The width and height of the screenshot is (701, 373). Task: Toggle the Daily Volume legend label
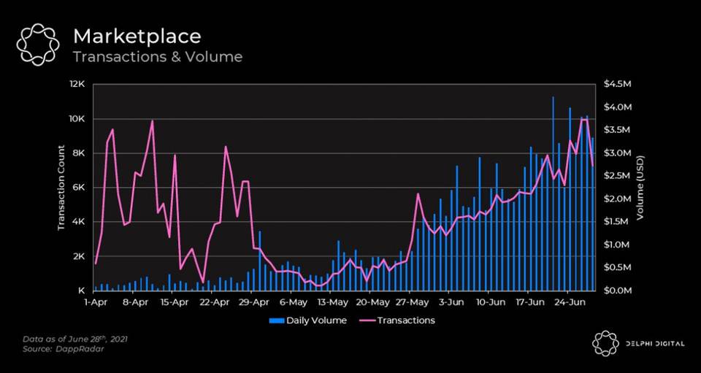[x=316, y=320]
